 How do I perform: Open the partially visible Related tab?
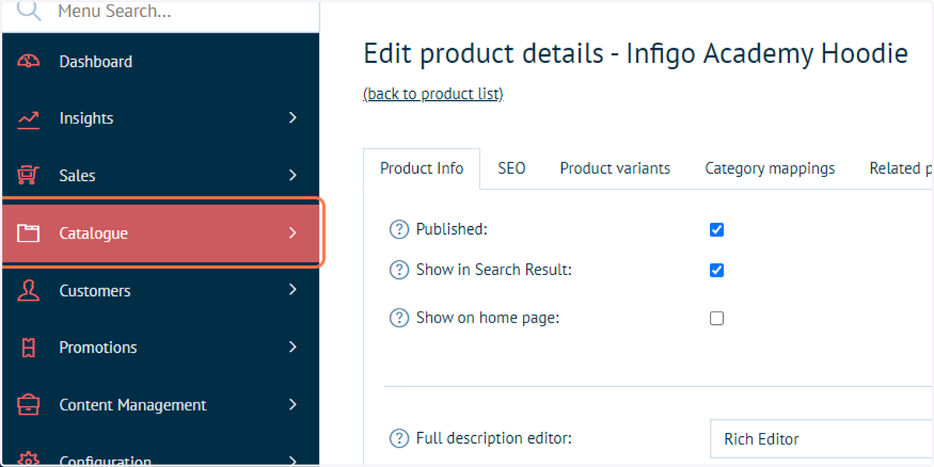(901, 169)
